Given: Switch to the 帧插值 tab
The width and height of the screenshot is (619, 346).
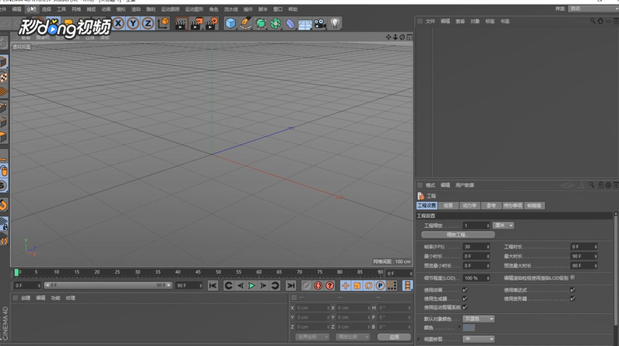Looking at the screenshot, I should (534, 206).
